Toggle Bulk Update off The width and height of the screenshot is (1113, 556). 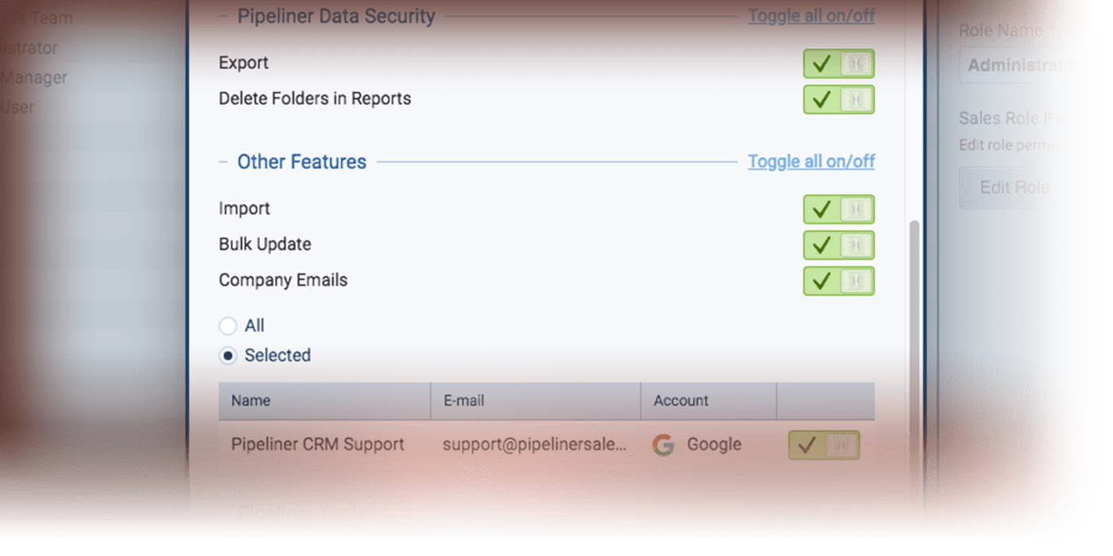coord(839,245)
